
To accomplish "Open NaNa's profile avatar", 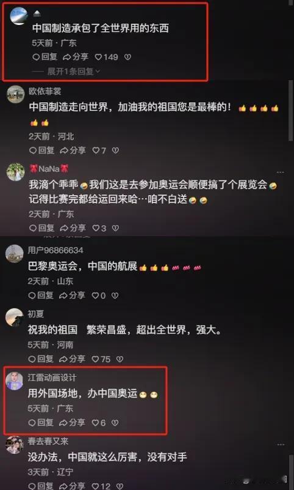I will (x=15, y=172).
